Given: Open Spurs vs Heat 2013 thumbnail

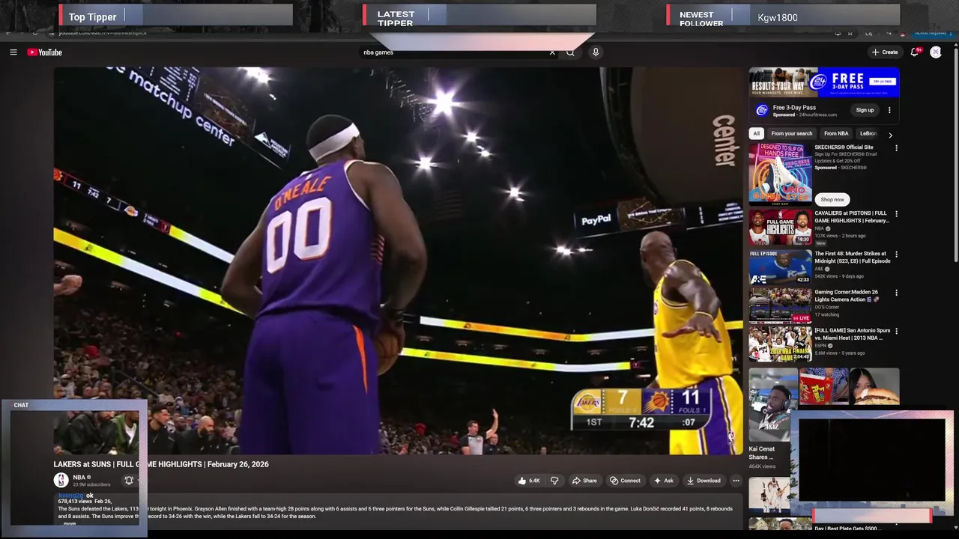Looking at the screenshot, I should click(x=780, y=344).
